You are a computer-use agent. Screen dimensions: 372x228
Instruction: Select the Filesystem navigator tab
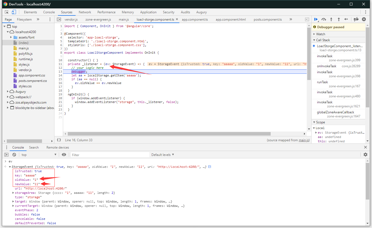(x=24, y=20)
